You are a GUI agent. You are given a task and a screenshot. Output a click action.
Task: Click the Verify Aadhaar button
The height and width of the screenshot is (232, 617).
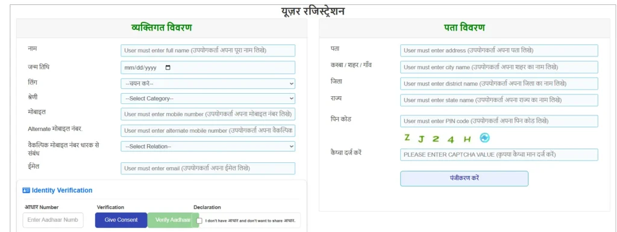coord(173,220)
